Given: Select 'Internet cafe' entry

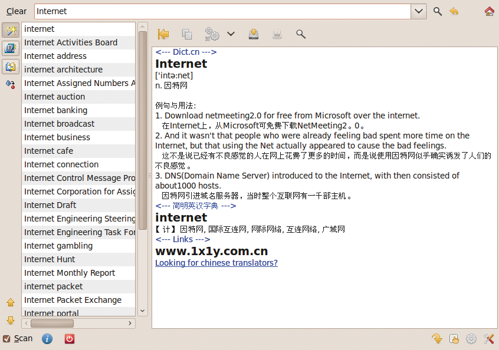Looking at the screenshot, I should 78,151.
